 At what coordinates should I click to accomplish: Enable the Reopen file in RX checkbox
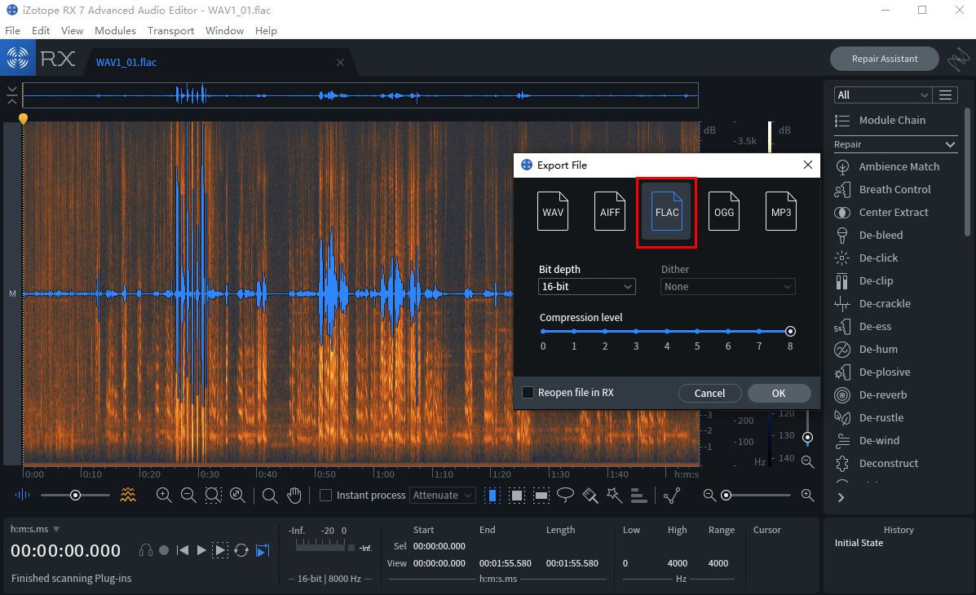pyautogui.click(x=528, y=392)
